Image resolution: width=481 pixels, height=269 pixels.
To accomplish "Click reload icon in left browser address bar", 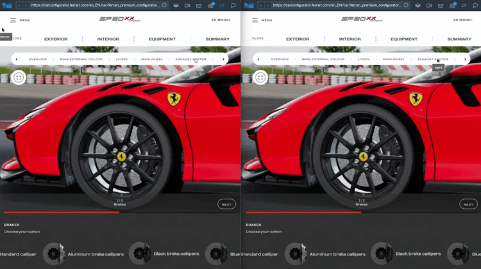I will 164,5.
